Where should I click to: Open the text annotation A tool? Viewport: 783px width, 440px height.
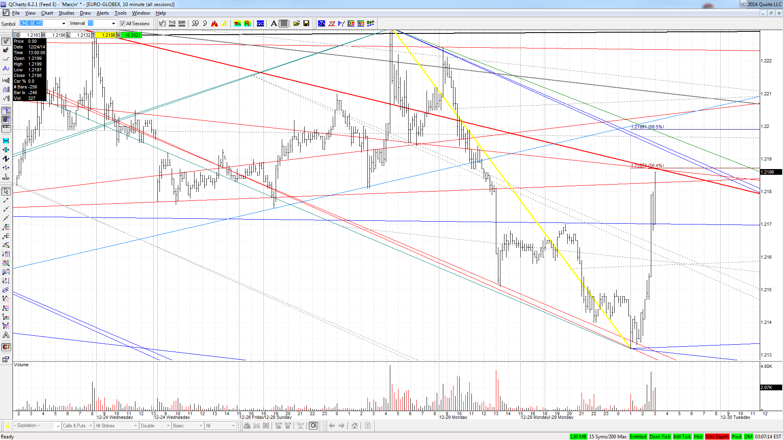274,24
